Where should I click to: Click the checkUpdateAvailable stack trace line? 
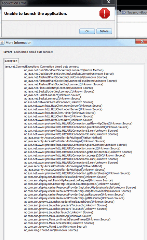(80, 188)
